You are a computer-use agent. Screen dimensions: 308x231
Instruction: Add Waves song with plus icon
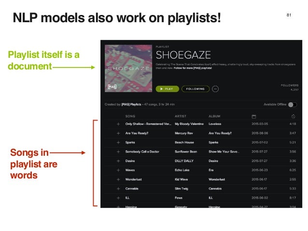118,170
